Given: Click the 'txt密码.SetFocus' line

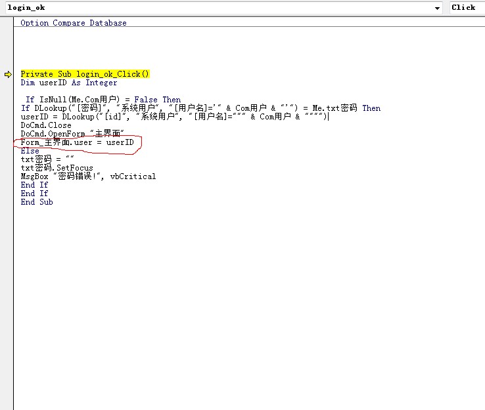Looking at the screenshot, I should [x=57, y=168].
